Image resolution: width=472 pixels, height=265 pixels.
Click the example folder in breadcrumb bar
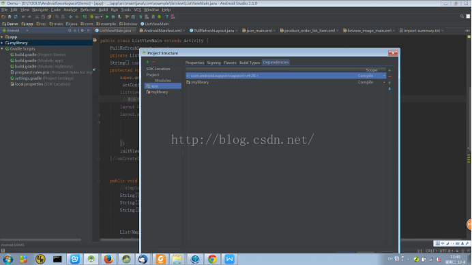(x=106, y=24)
